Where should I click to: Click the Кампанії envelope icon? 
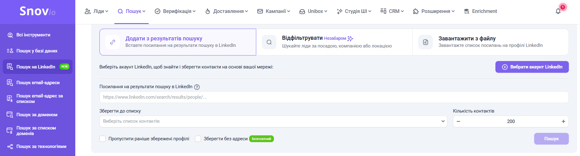(260, 11)
